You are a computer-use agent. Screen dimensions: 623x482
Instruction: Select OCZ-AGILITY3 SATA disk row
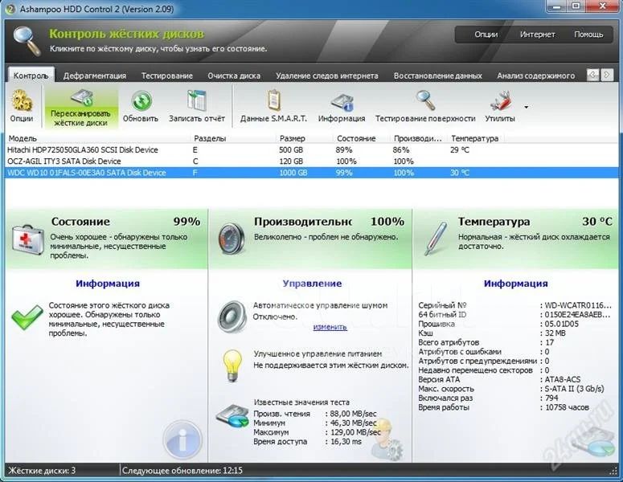pos(312,161)
